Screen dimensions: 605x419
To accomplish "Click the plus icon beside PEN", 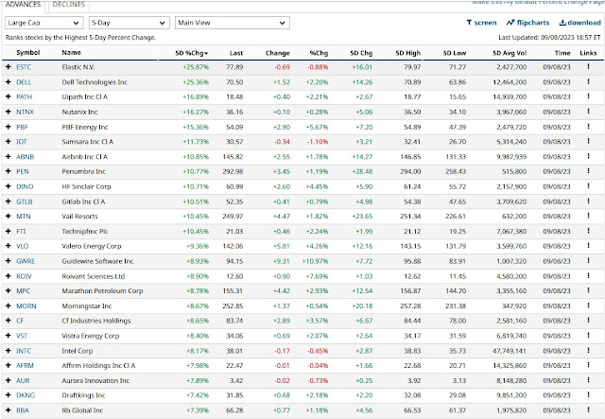I will 9,171.
